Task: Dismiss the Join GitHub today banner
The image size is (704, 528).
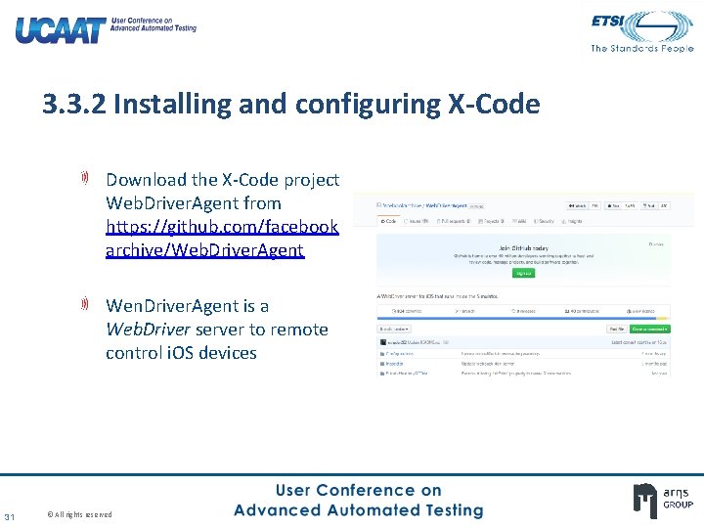Action: tap(656, 244)
